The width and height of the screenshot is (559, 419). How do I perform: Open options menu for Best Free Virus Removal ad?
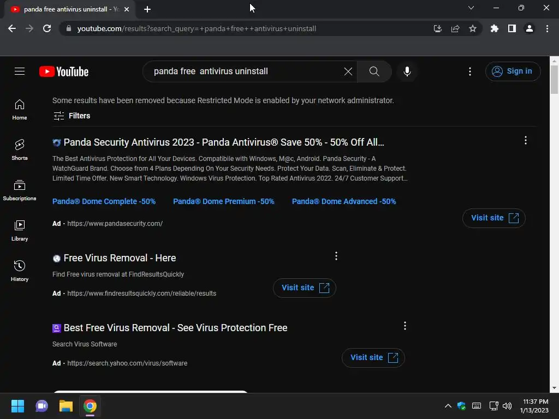pyautogui.click(x=405, y=326)
